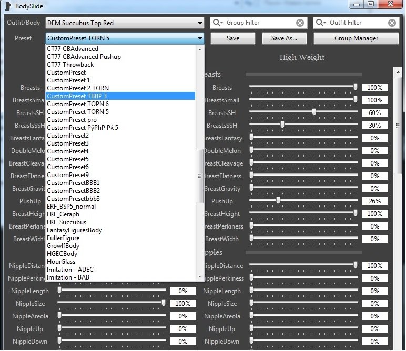Click the Save button
This screenshot has width=406, height=351.
tap(232, 38)
